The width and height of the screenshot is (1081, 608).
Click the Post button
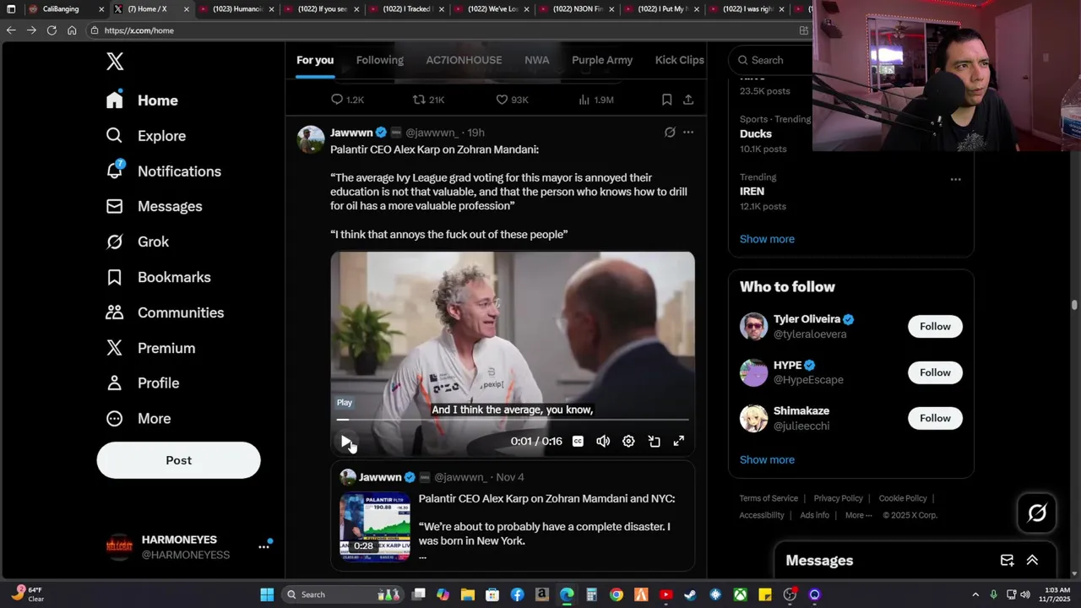(178, 460)
